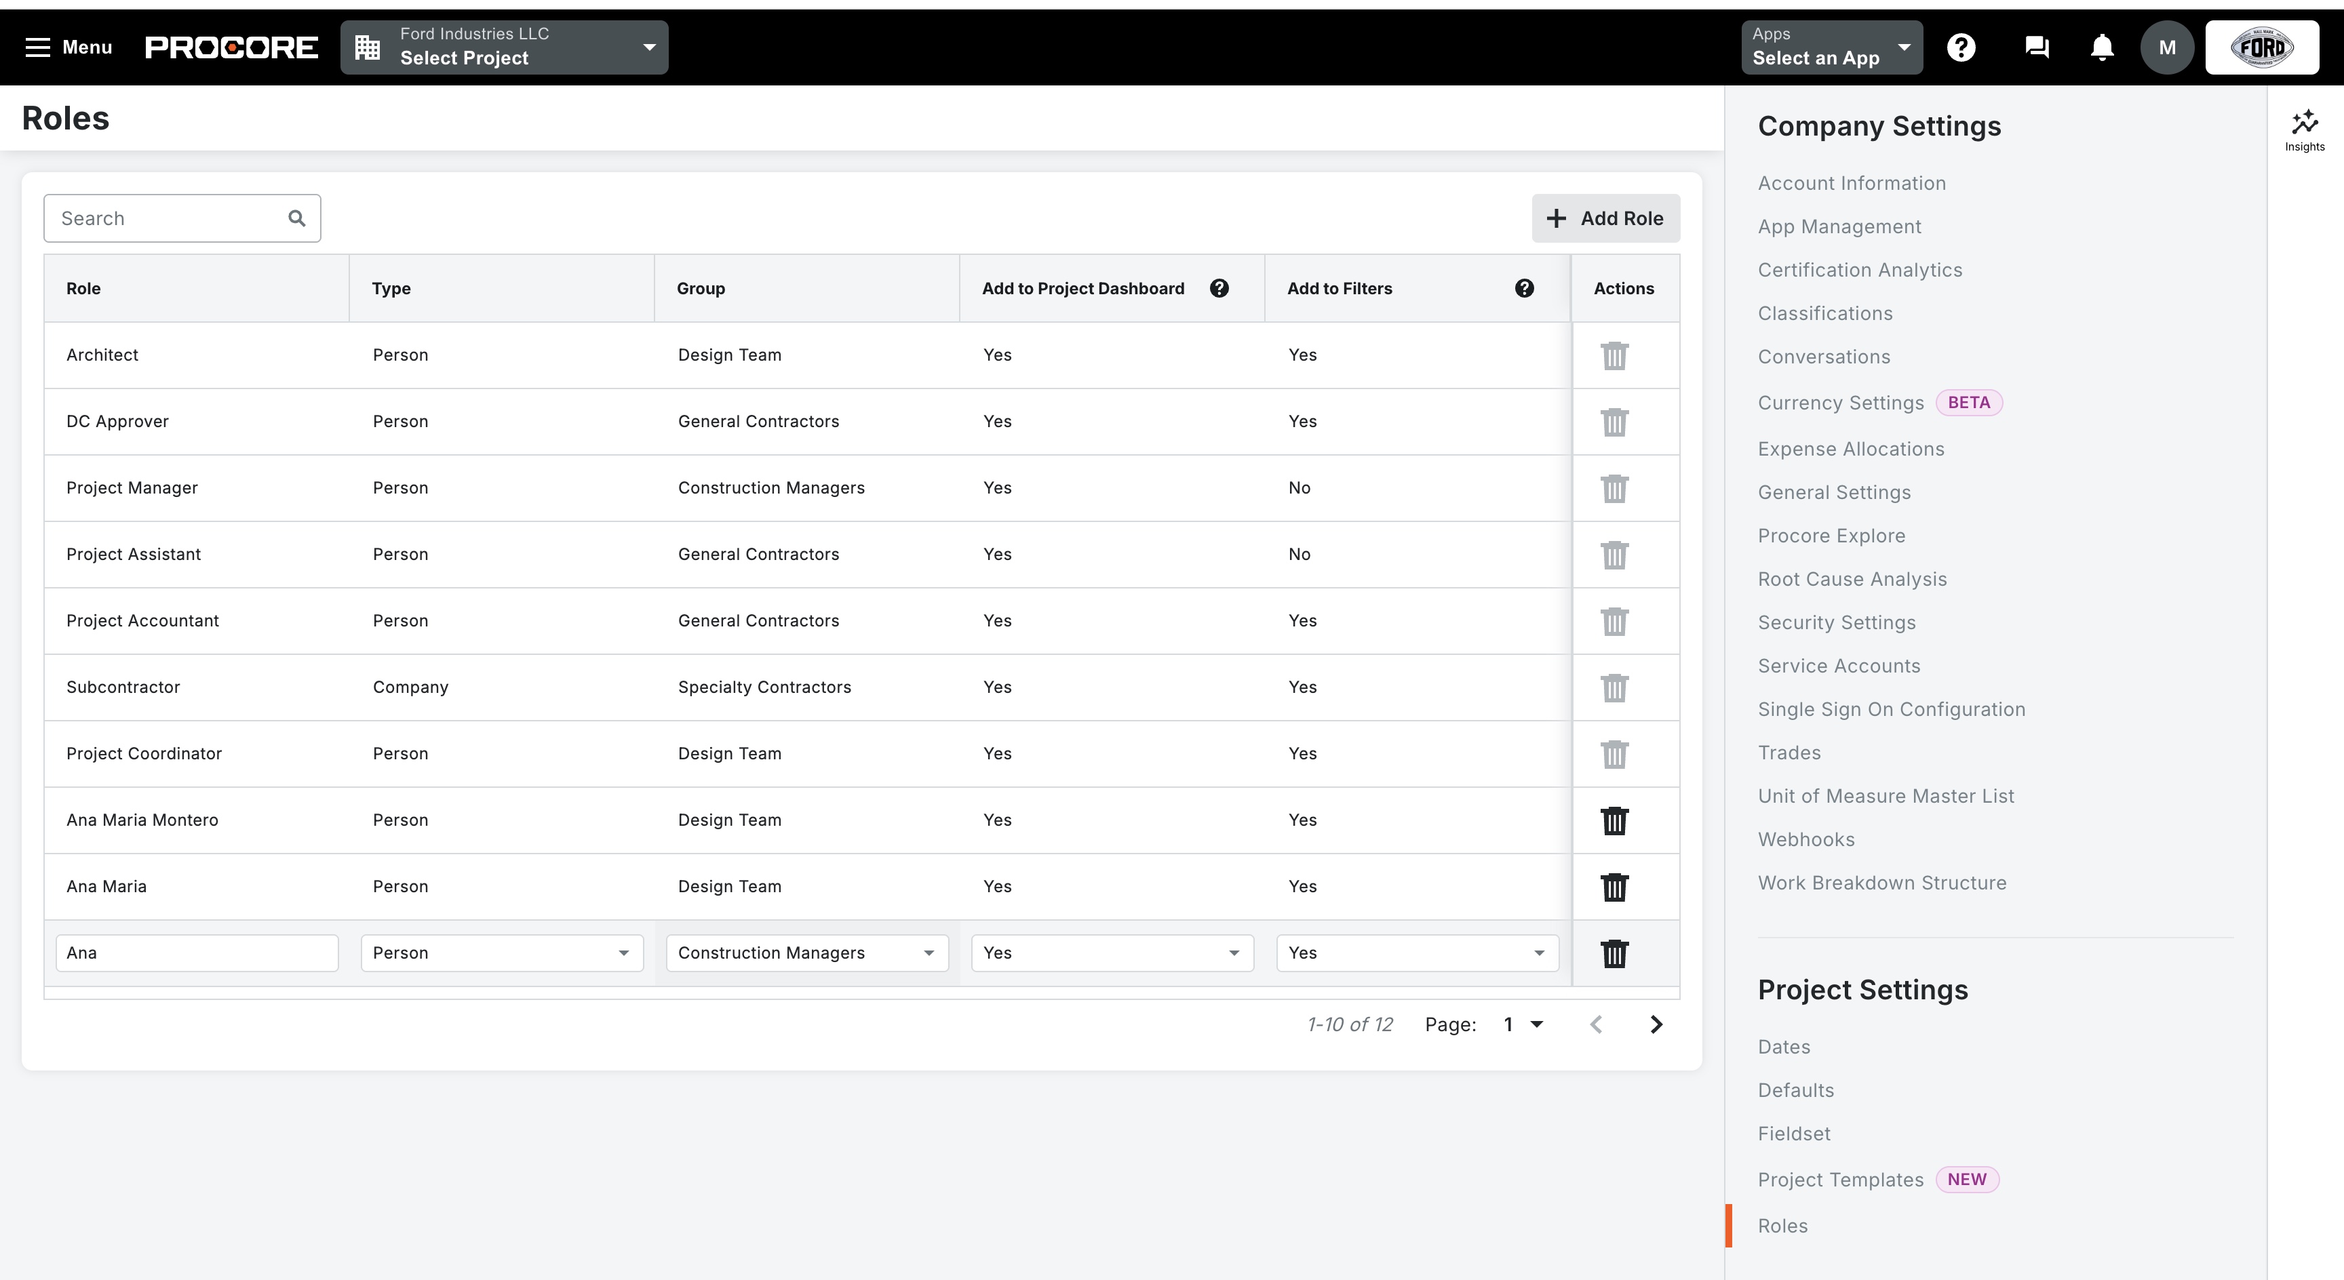Open the Add to Project Dashboard help tooltip
2344x1280 pixels.
coord(1219,287)
